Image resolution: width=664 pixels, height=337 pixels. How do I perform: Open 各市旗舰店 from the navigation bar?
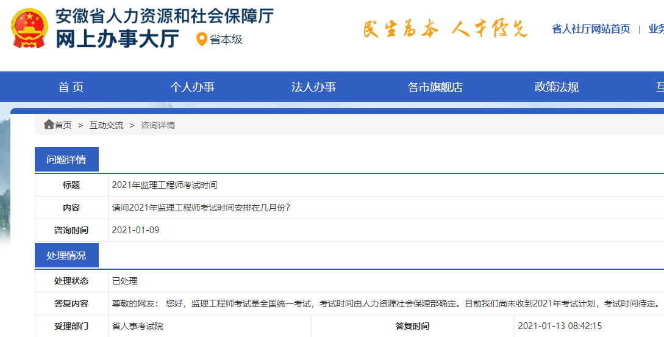pyautogui.click(x=435, y=87)
